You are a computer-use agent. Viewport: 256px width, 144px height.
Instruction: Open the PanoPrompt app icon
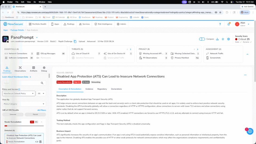pyautogui.click(x=5, y=39)
